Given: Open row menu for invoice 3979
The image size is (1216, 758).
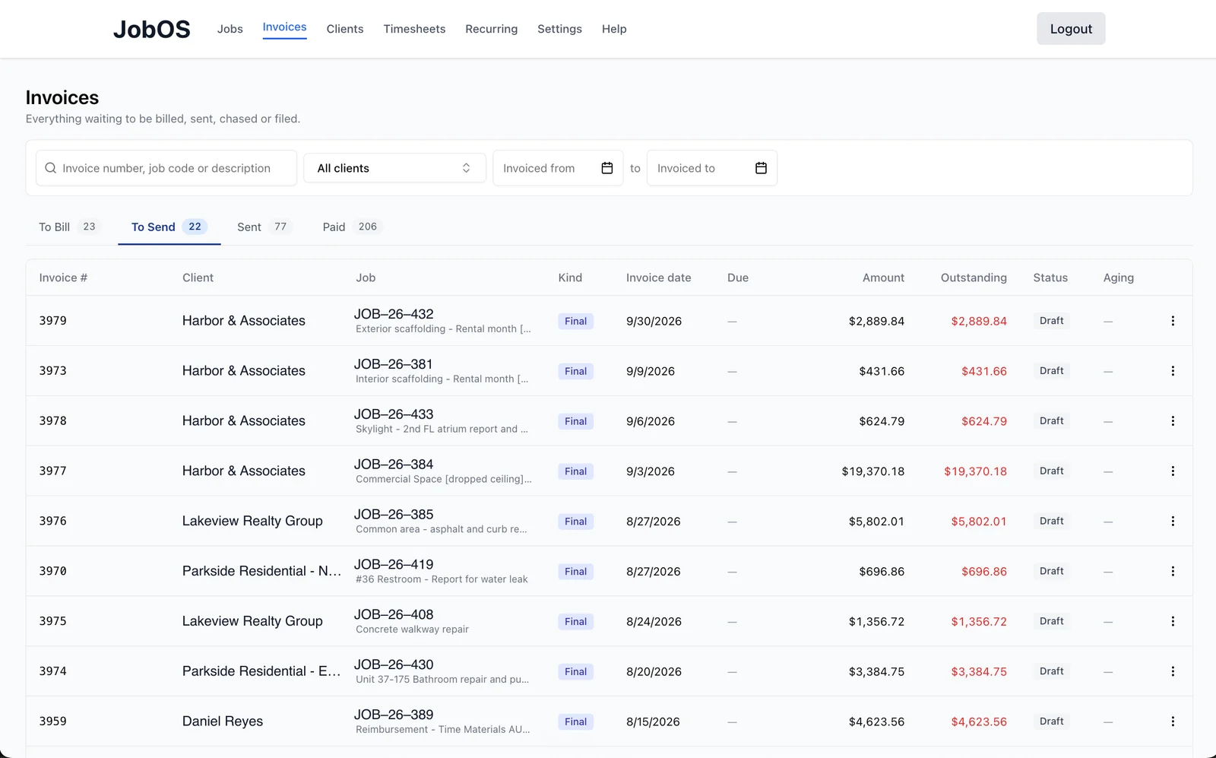Looking at the screenshot, I should (x=1173, y=321).
